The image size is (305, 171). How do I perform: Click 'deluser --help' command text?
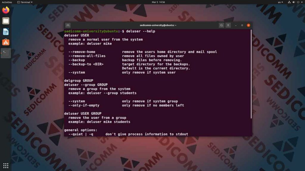pos(141,31)
